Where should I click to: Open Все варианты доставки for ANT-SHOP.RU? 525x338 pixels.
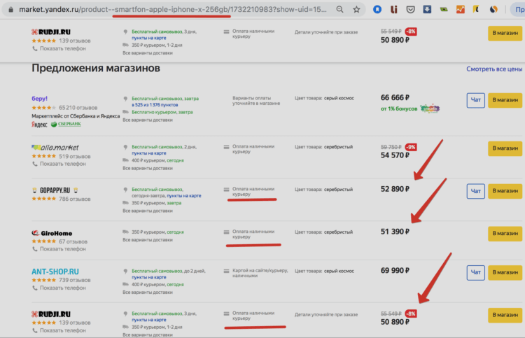point(148,293)
